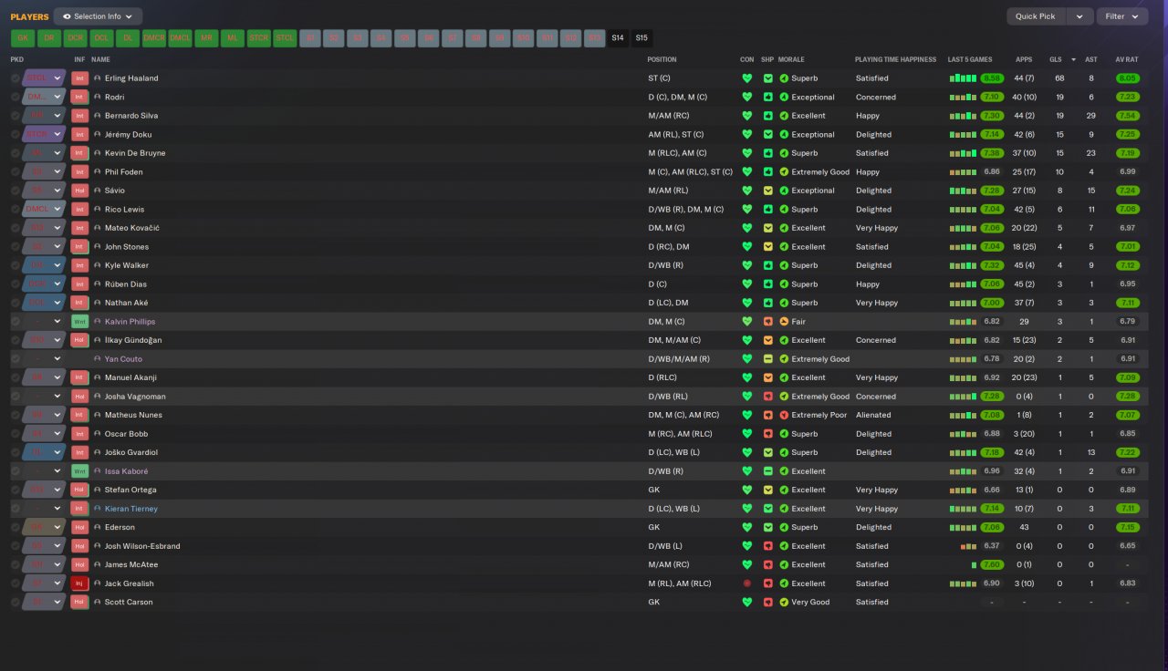1168x671 pixels.
Task: Click Phil Foden's Extremely Good morale icon
Action: [784, 171]
